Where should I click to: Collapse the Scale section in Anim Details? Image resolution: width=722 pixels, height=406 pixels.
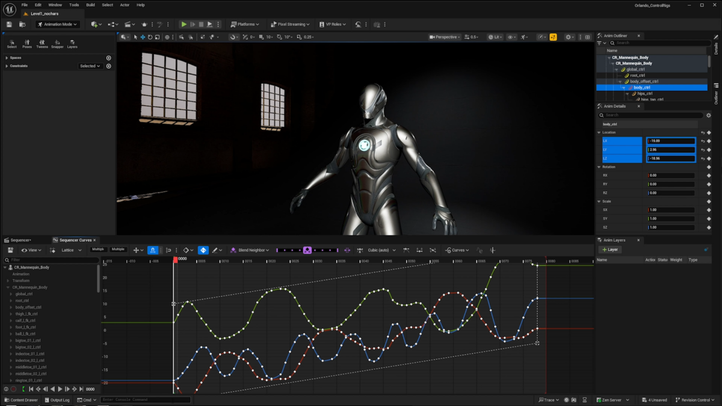(x=599, y=201)
